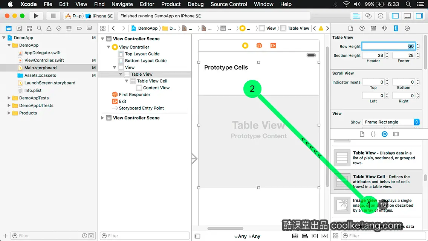This screenshot has height=241, width=428.
Task: Select ViewController.swift in the navigator
Action: [x=44, y=60]
